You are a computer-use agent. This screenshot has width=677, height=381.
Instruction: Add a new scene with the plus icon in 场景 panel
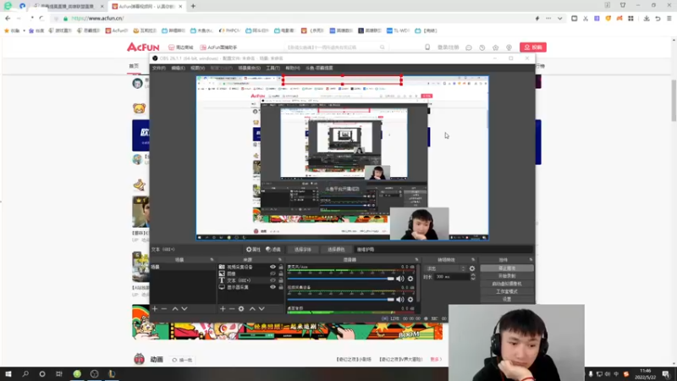click(x=155, y=309)
